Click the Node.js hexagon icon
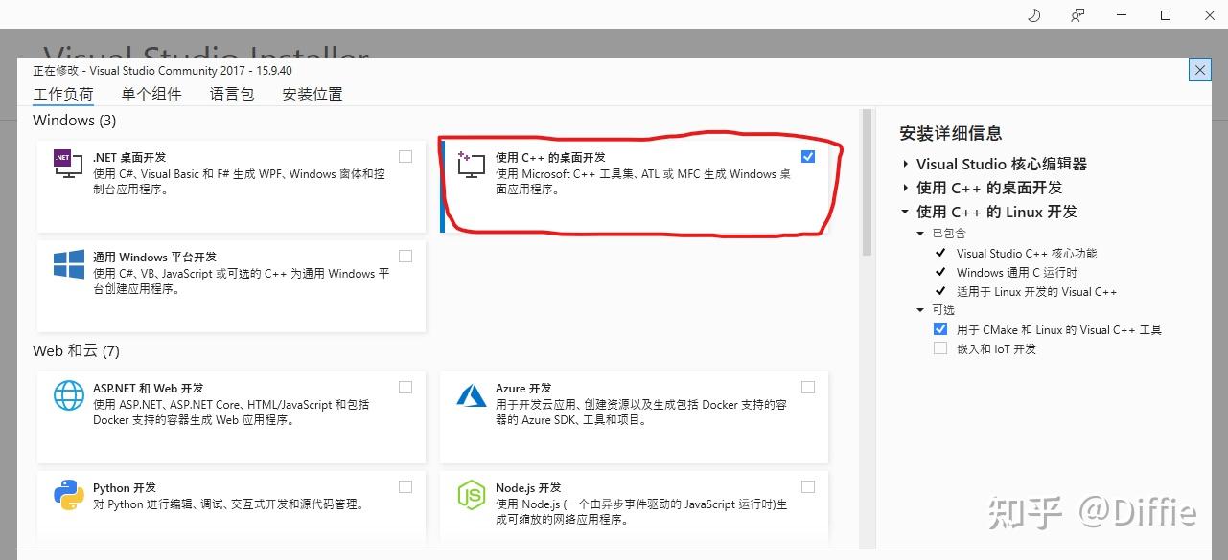This screenshot has height=560, width=1228. [472, 495]
